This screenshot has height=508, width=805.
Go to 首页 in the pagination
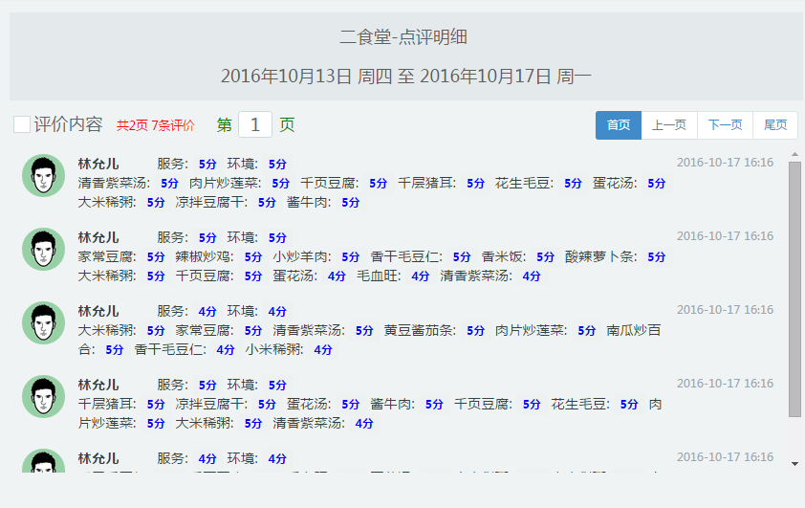618,125
